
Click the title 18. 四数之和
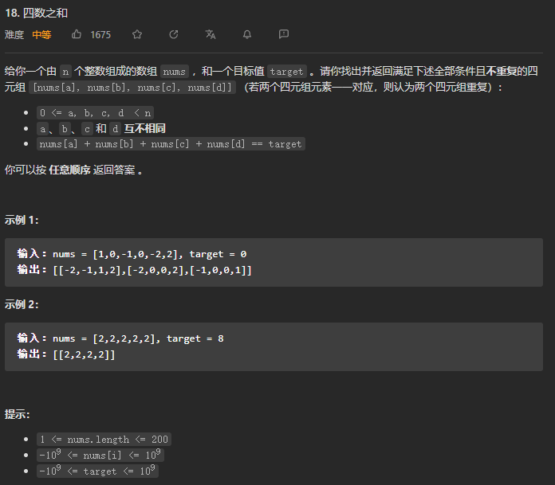[36, 13]
